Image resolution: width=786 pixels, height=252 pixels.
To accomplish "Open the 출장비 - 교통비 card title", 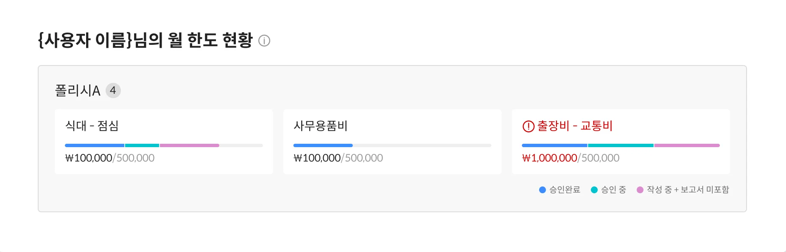I will pyautogui.click(x=575, y=126).
